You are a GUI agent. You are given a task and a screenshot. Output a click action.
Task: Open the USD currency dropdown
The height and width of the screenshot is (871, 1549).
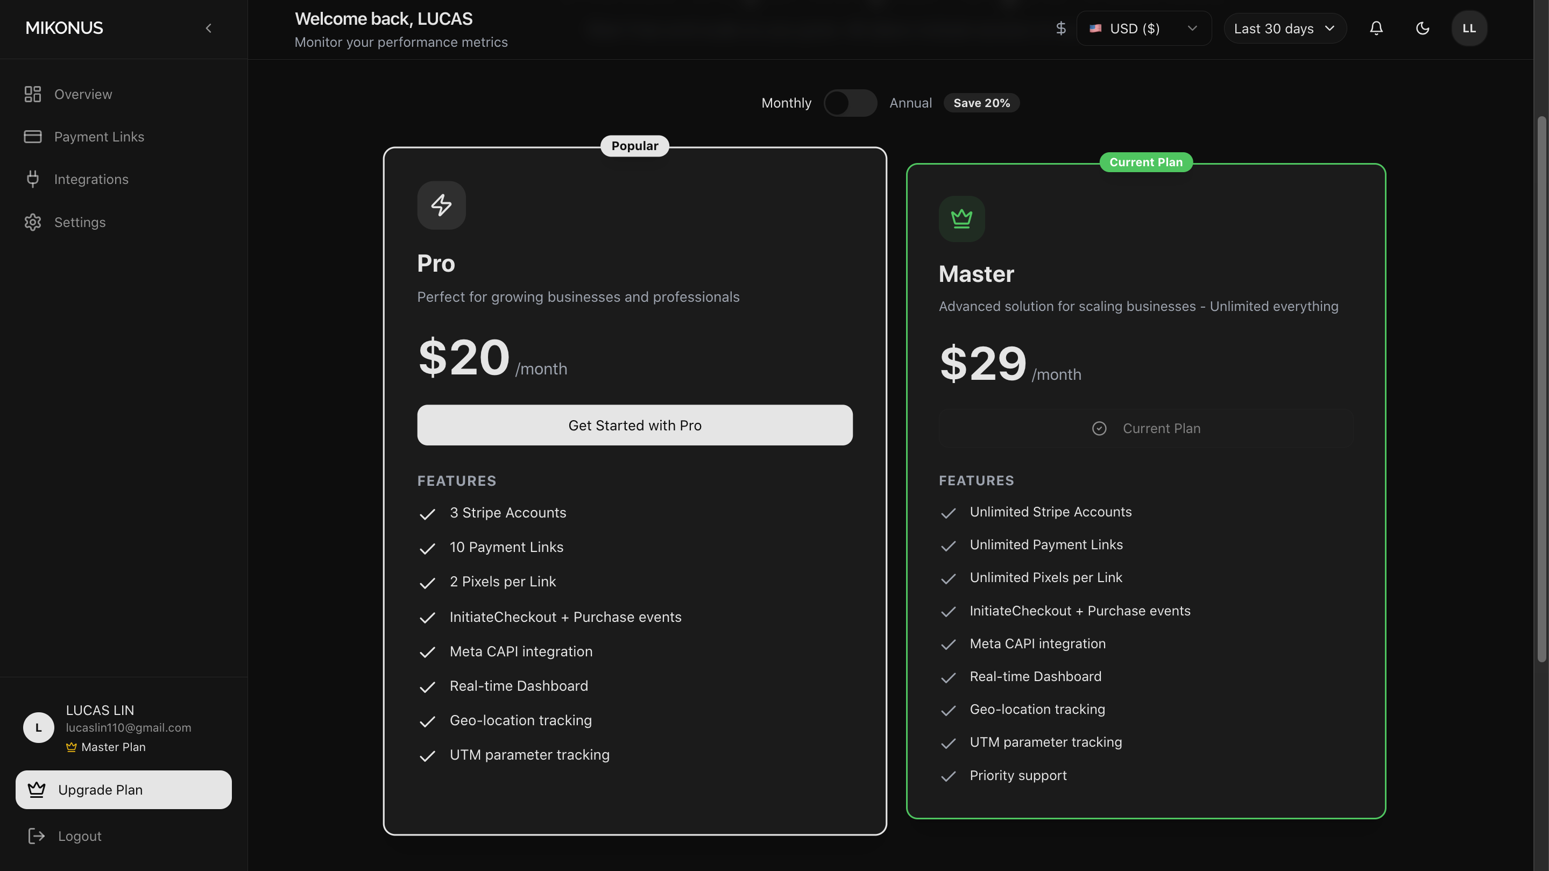pos(1143,29)
